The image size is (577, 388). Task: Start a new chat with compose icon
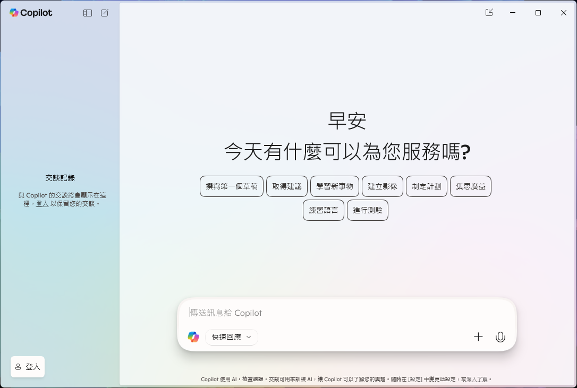[105, 13]
